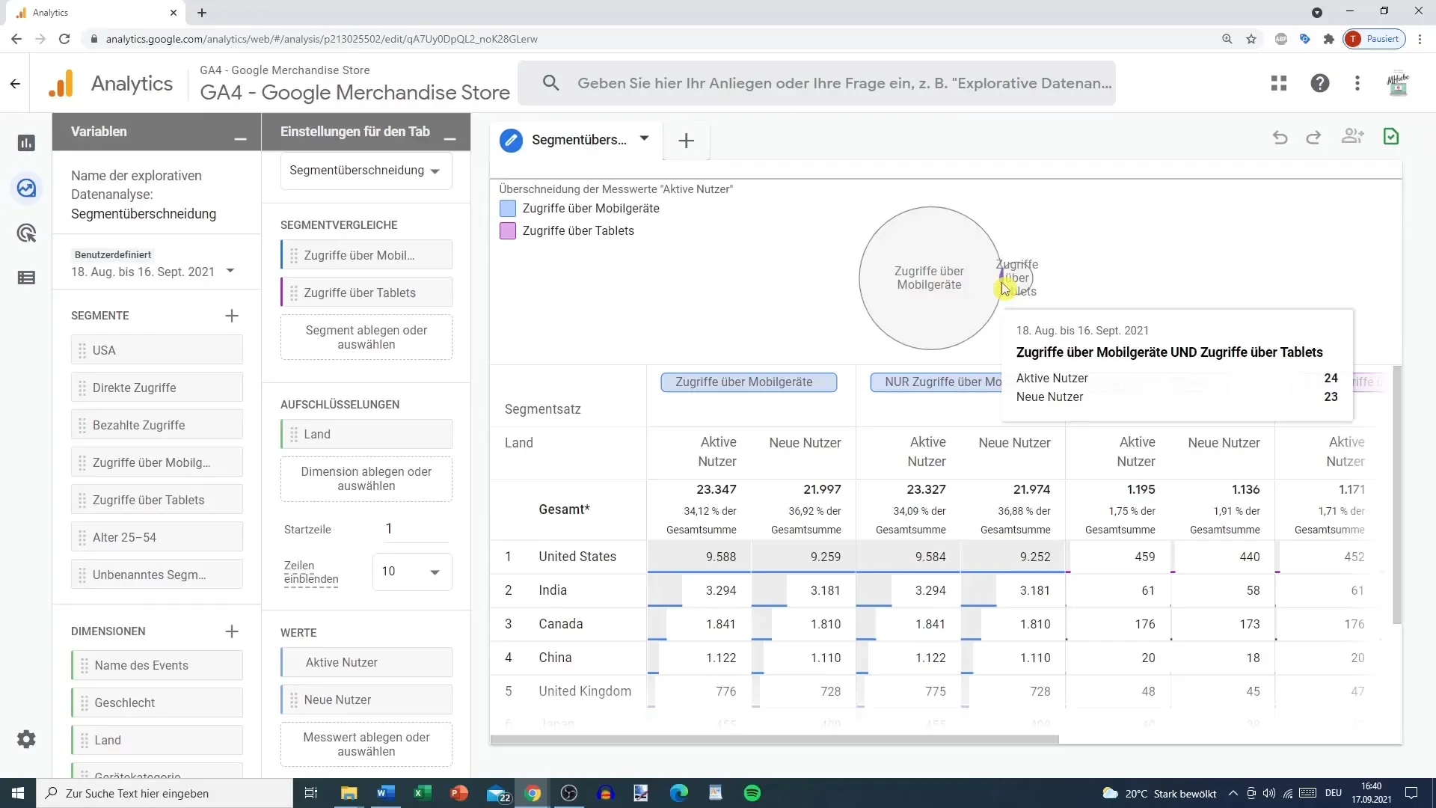Minimize the Einstellungen für den Tab panel
Viewport: 1436px width, 808px height.
(x=449, y=139)
